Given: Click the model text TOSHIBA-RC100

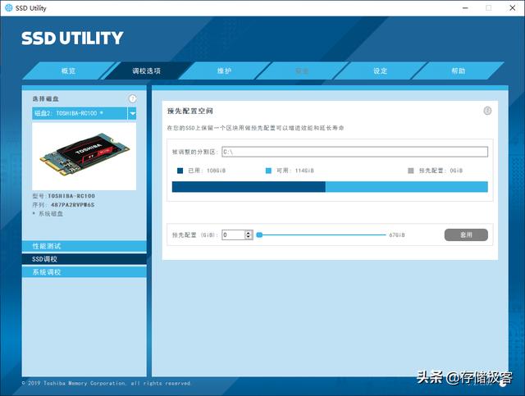Looking at the screenshot, I should click(x=71, y=196).
